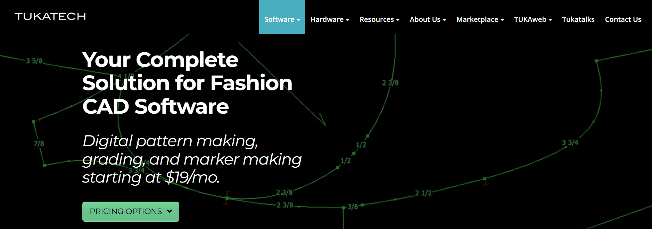Open the Resources menu

pyautogui.click(x=379, y=19)
